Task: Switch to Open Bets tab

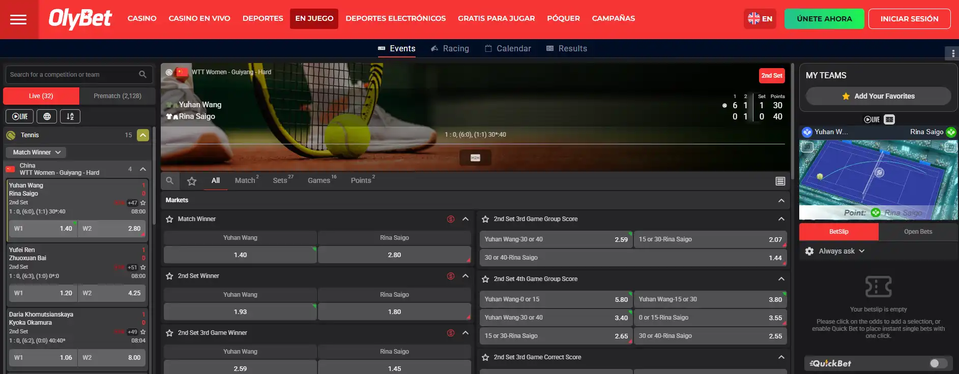Action: tap(918, 232)
